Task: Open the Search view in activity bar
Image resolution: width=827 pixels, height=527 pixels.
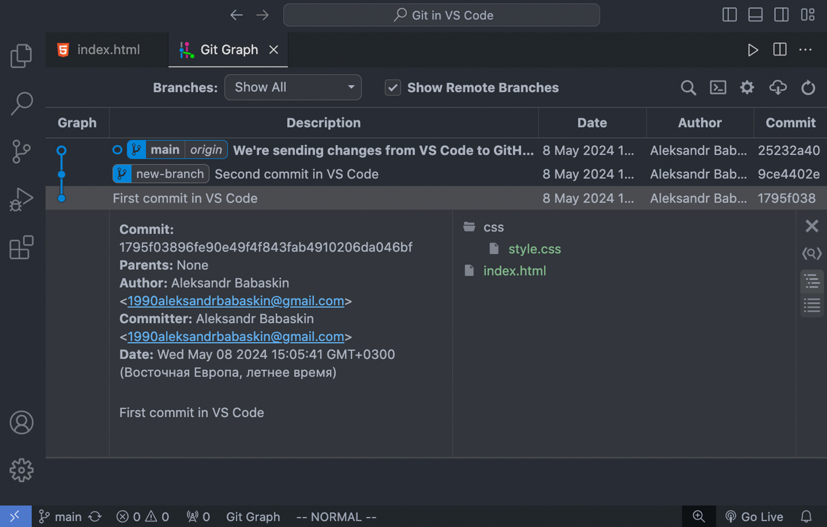Action: click(21, 103)
